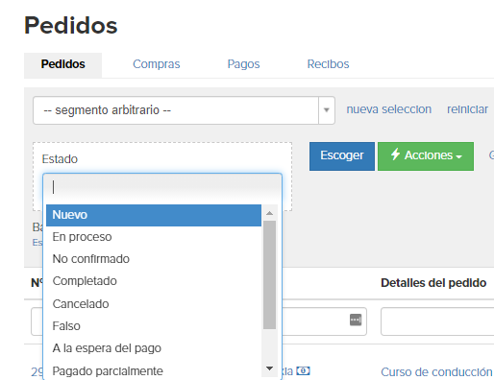
Task: Click the Detalles del pedido column header
Action: point(433,283)
